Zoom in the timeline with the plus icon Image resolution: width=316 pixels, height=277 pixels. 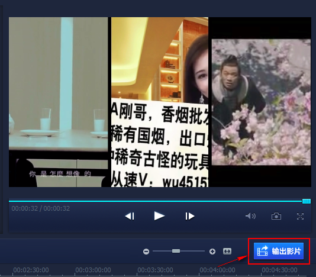pyautogui.click(x=212, y=252)
